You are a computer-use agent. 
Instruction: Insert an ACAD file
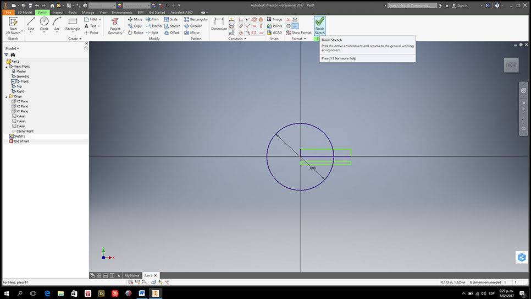(x=274, y=32)
